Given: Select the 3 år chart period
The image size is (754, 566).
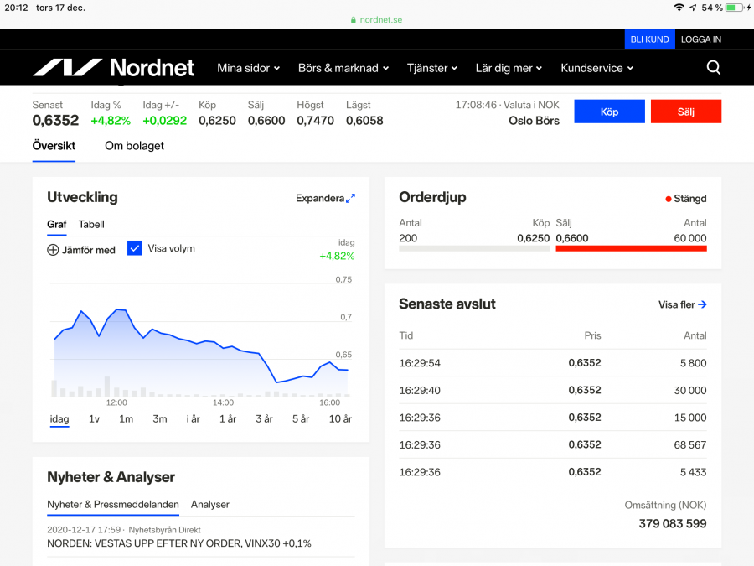Looking at the screenshot, I should pos(264,419).
